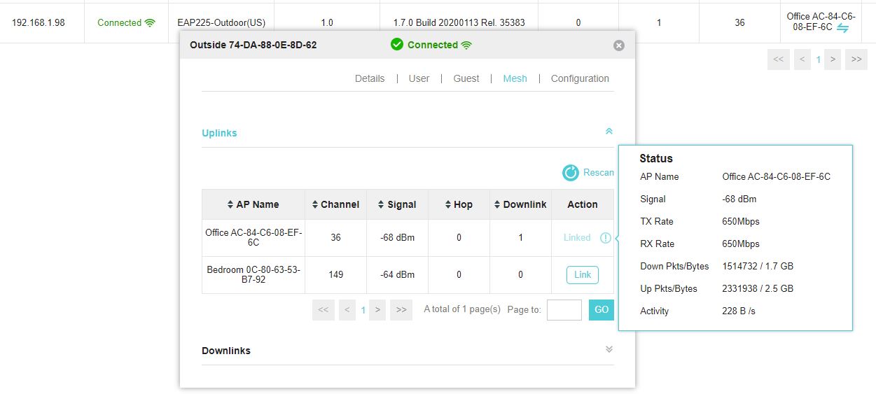Close the Outside AP details popup
The height and width of the screenshot is (394, 876).
pyautogui.click(x=618, y=45)
